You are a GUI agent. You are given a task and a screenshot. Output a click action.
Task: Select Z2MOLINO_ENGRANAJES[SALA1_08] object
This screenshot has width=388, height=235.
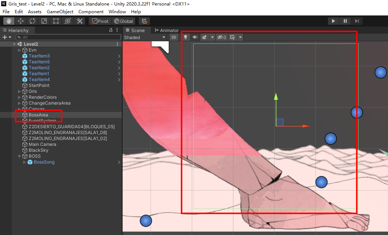tap(68, 133)
